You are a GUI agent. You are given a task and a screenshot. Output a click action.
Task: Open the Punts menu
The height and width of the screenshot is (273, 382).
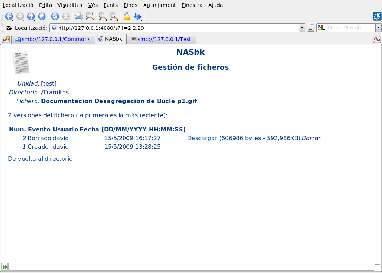pyautogui.click(x=110, y=5)
